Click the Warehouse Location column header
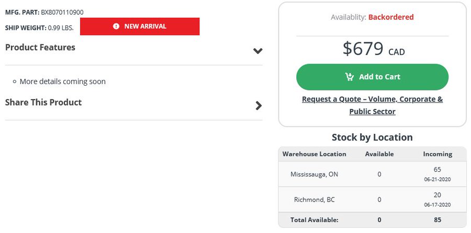 pos(314,154)
